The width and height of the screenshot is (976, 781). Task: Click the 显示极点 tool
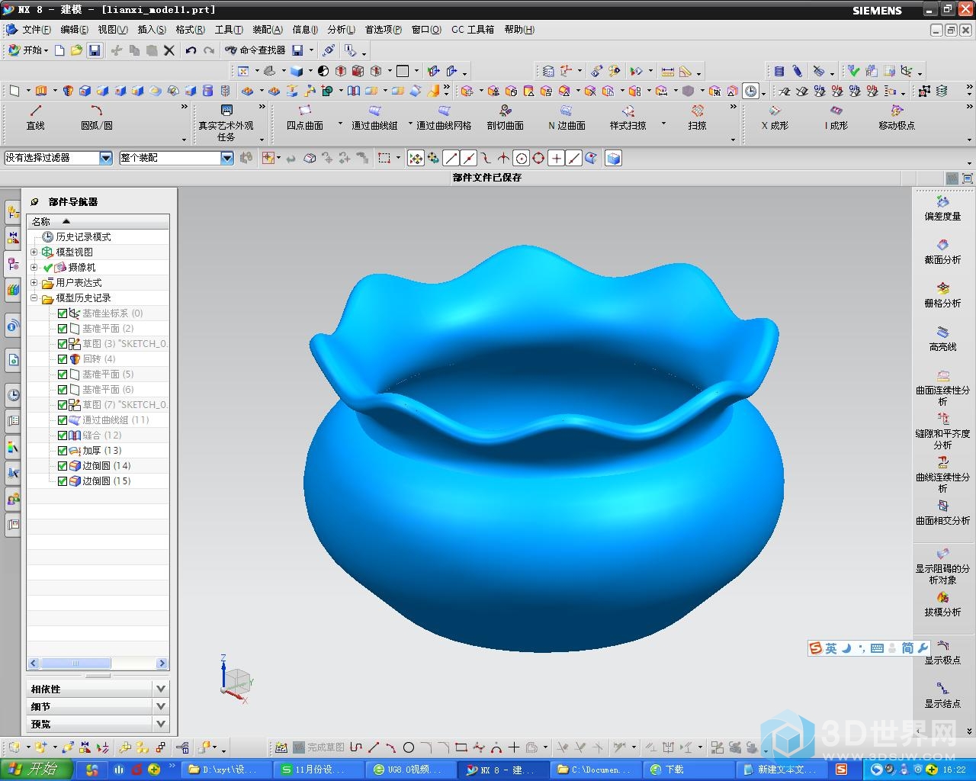click(942, 652)
